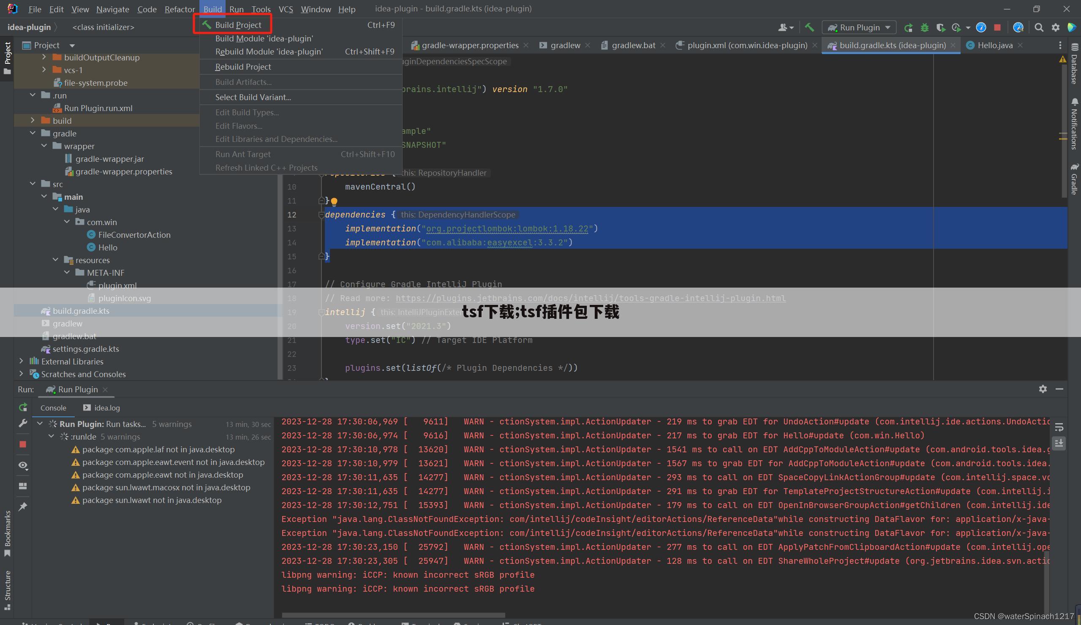The height and width of the screenshot is (625, 1081).
Task: Open the gradle-intellij-plugin docs link
Action: click(x=590, y=298)
